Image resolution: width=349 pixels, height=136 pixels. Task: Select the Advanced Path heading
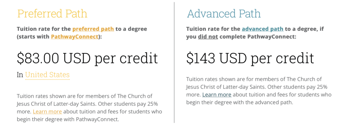tap(224, 14)
